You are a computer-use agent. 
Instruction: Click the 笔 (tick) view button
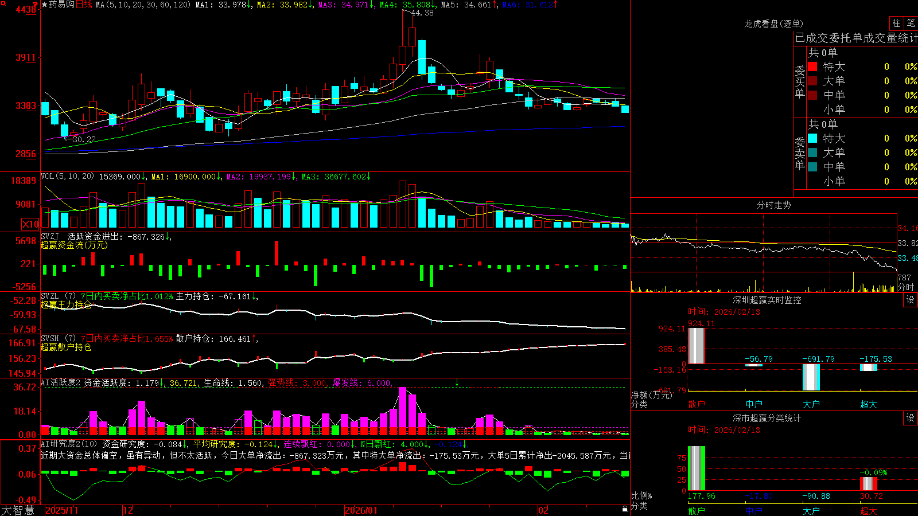pos(911,24)
